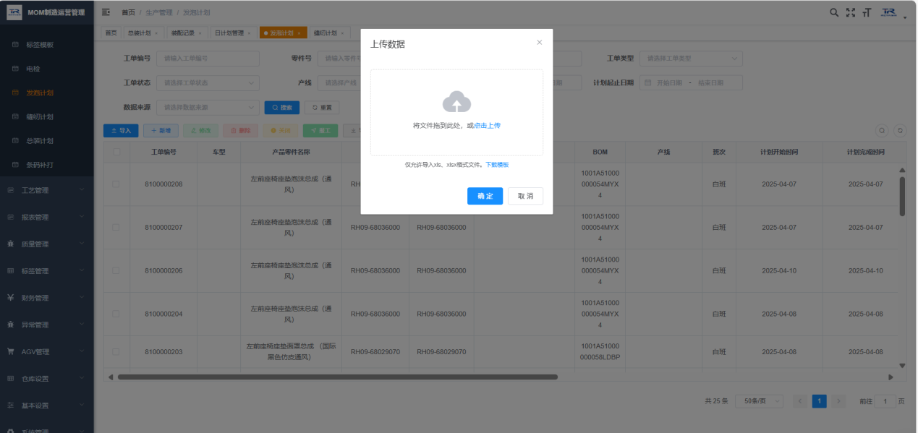Click the 导入 toolbar button

tap(121, 131)
